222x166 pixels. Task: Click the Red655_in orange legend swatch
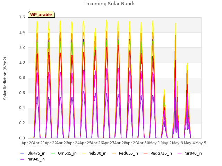pos(114,154)
